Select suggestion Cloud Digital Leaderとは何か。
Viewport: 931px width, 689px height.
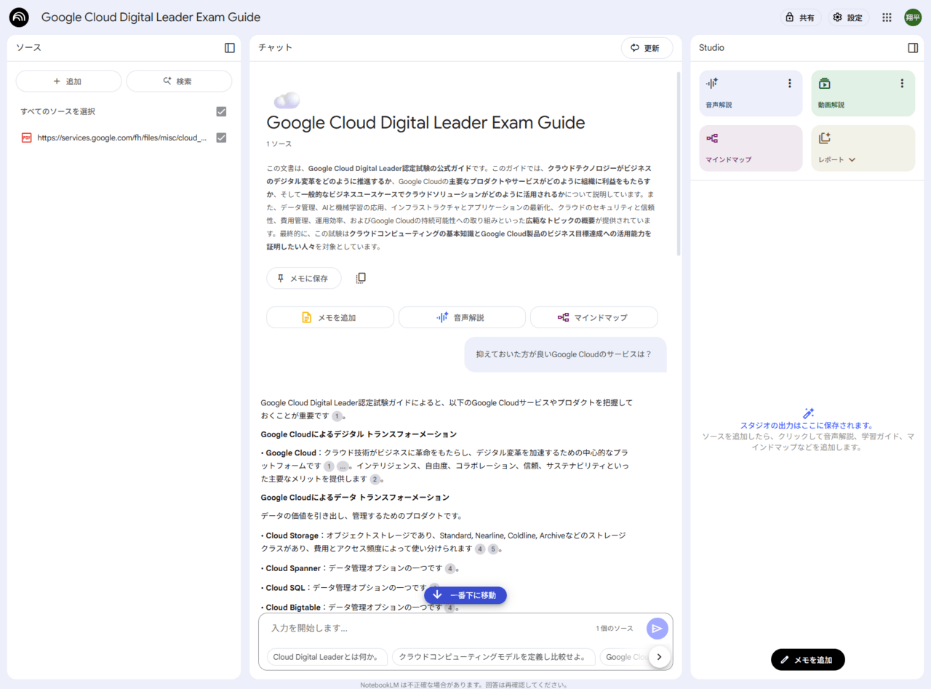[x=327, y=657]
